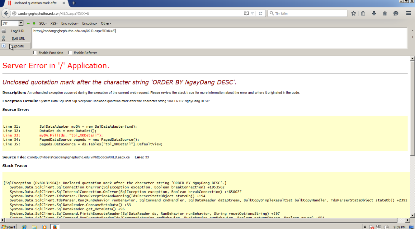Click the Firefox taskbar icon

[x=55, y=227]
